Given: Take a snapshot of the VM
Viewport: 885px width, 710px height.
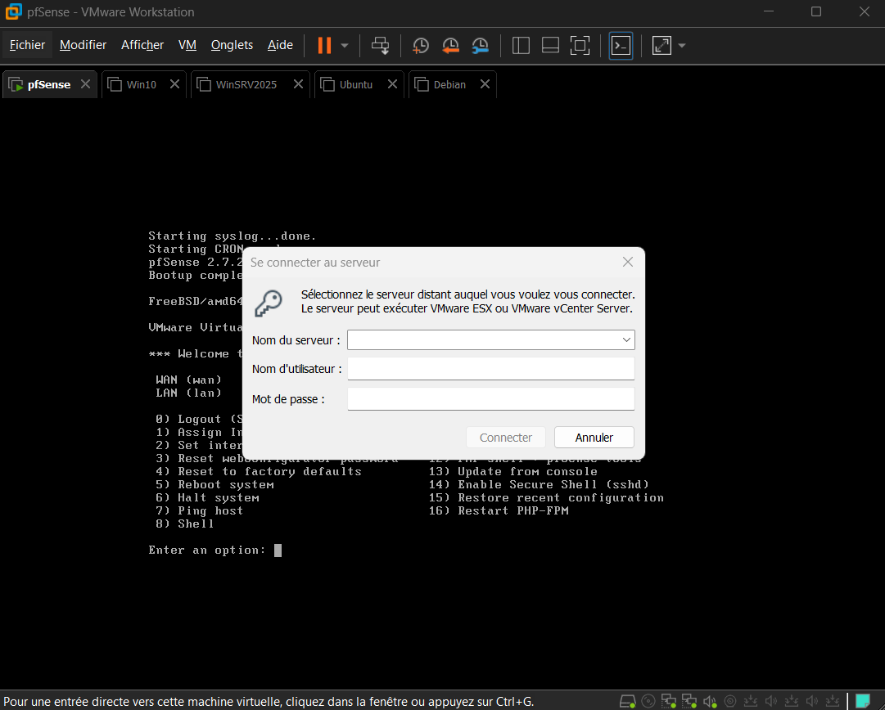Looking at the screenshot, I should (x=421, y=45).
